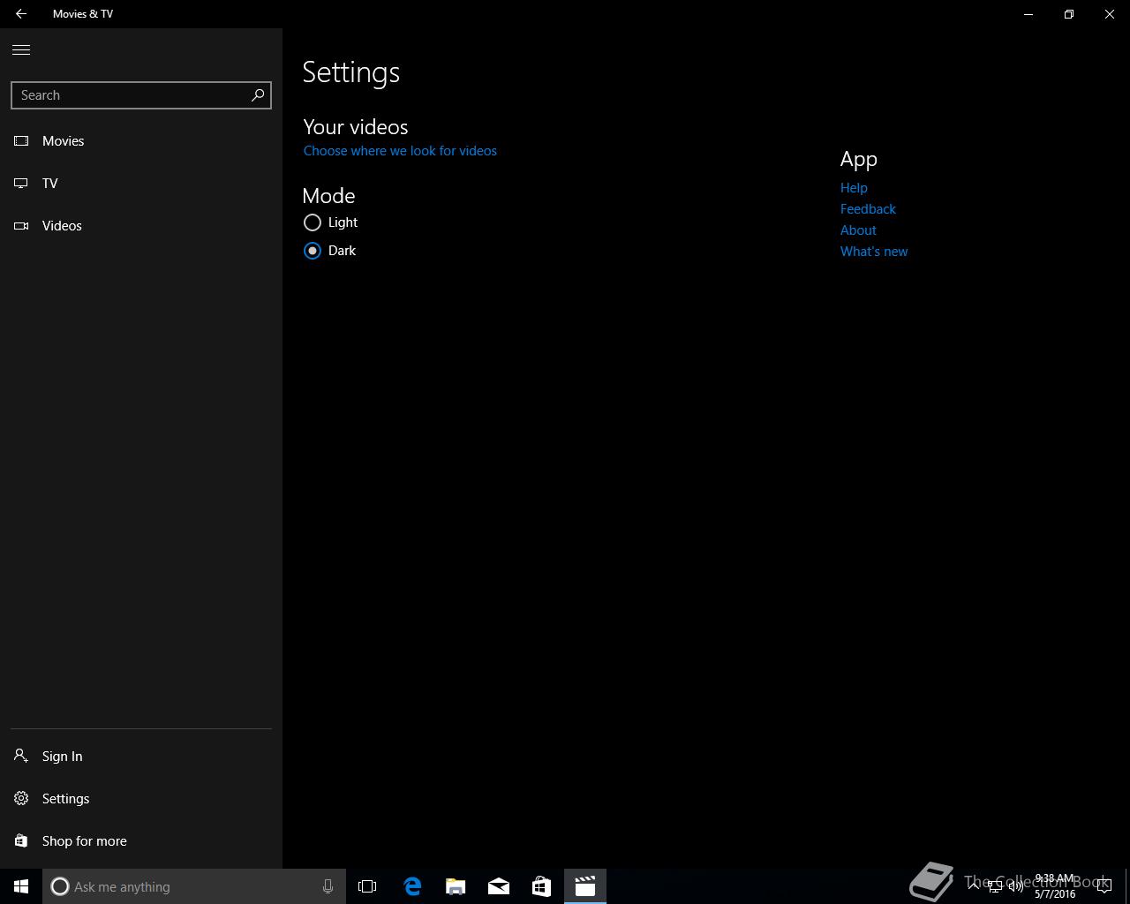Image resolution: width=1130 pixels, height=904 pixels.
Task: Launch Microsoft Edge from taskbar
Action: click(x=412, y=886)
